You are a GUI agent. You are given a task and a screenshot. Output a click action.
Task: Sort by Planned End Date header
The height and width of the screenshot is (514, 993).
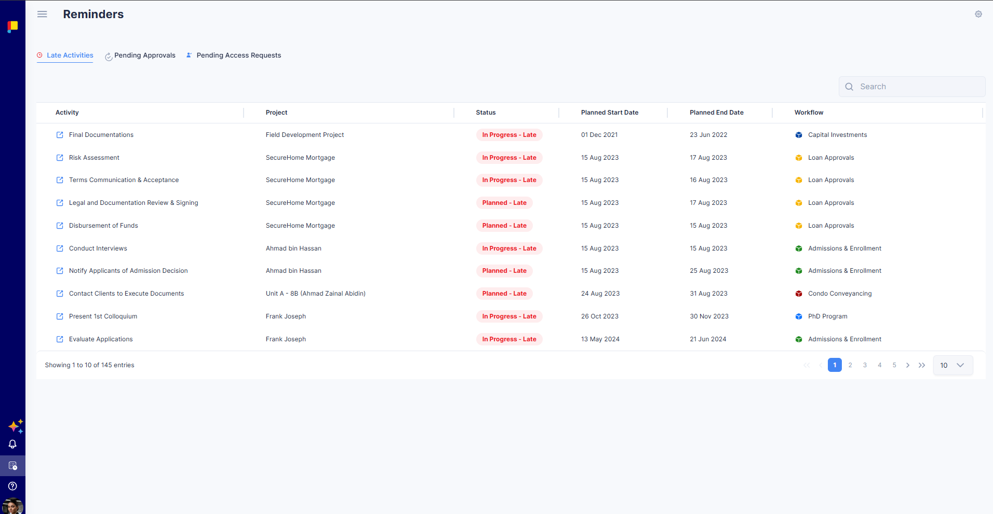(717, 113)
